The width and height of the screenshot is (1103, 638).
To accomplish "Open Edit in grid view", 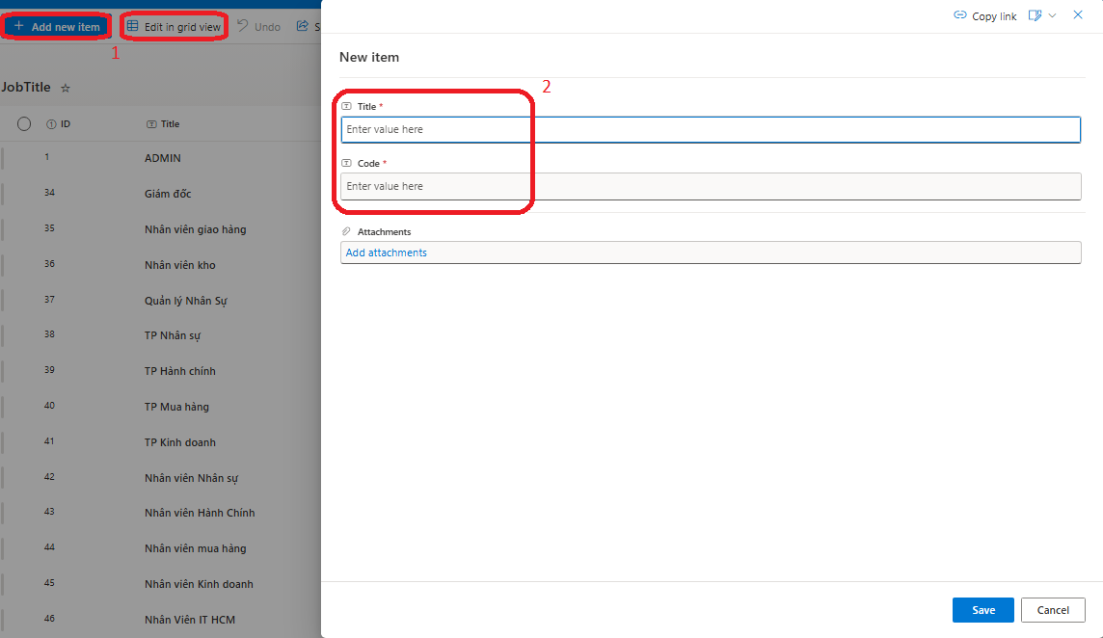I will tap(175, 27).
